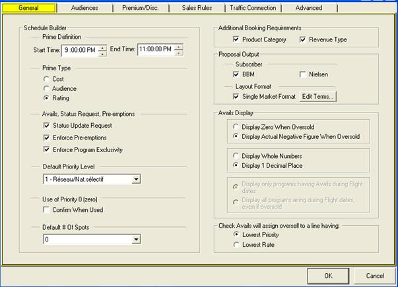Open the Default # Of Spots dropdown
Image resolution: width=398 pixels, height=287 pixels.
coord(136,240)
